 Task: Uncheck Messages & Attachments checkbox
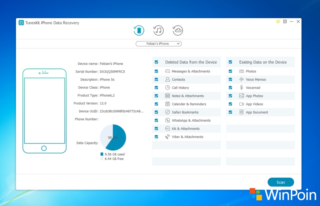tap(156, 71)
